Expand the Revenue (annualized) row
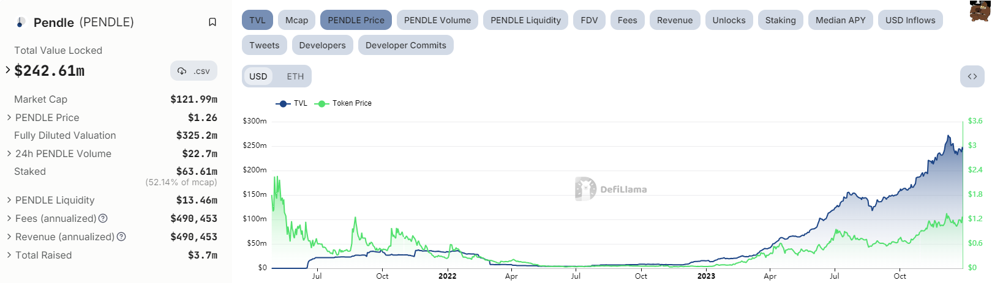The height and width of the screenshot is (283, 992). click(x=9, y=237)
